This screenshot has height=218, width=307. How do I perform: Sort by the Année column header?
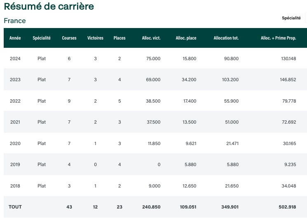[15, 38]
